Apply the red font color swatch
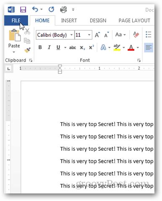 tap(131, 48)
